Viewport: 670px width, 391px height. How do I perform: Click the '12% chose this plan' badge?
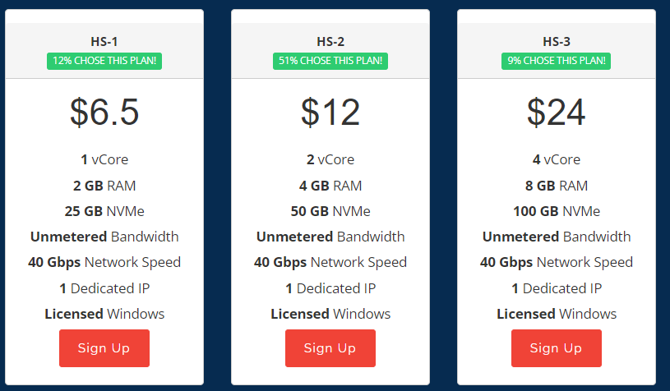[104, 61]
